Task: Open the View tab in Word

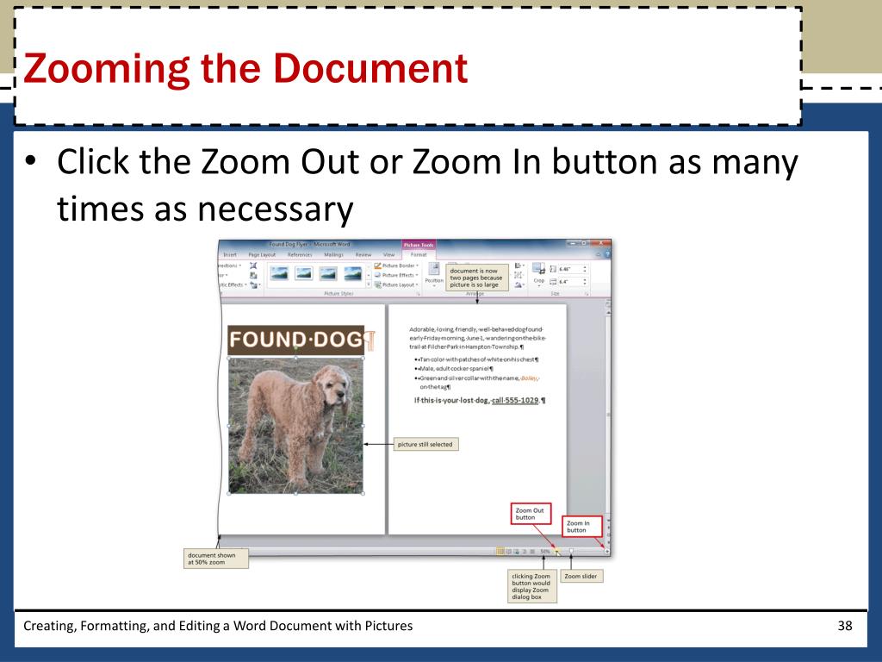Action: point(388,255)
